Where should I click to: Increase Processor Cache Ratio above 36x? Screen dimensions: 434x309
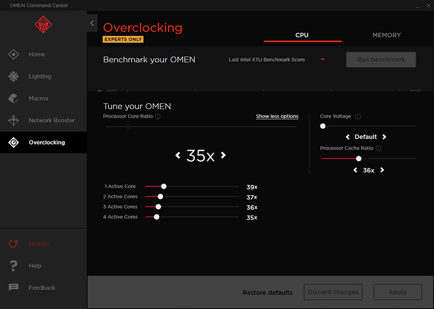382,170
